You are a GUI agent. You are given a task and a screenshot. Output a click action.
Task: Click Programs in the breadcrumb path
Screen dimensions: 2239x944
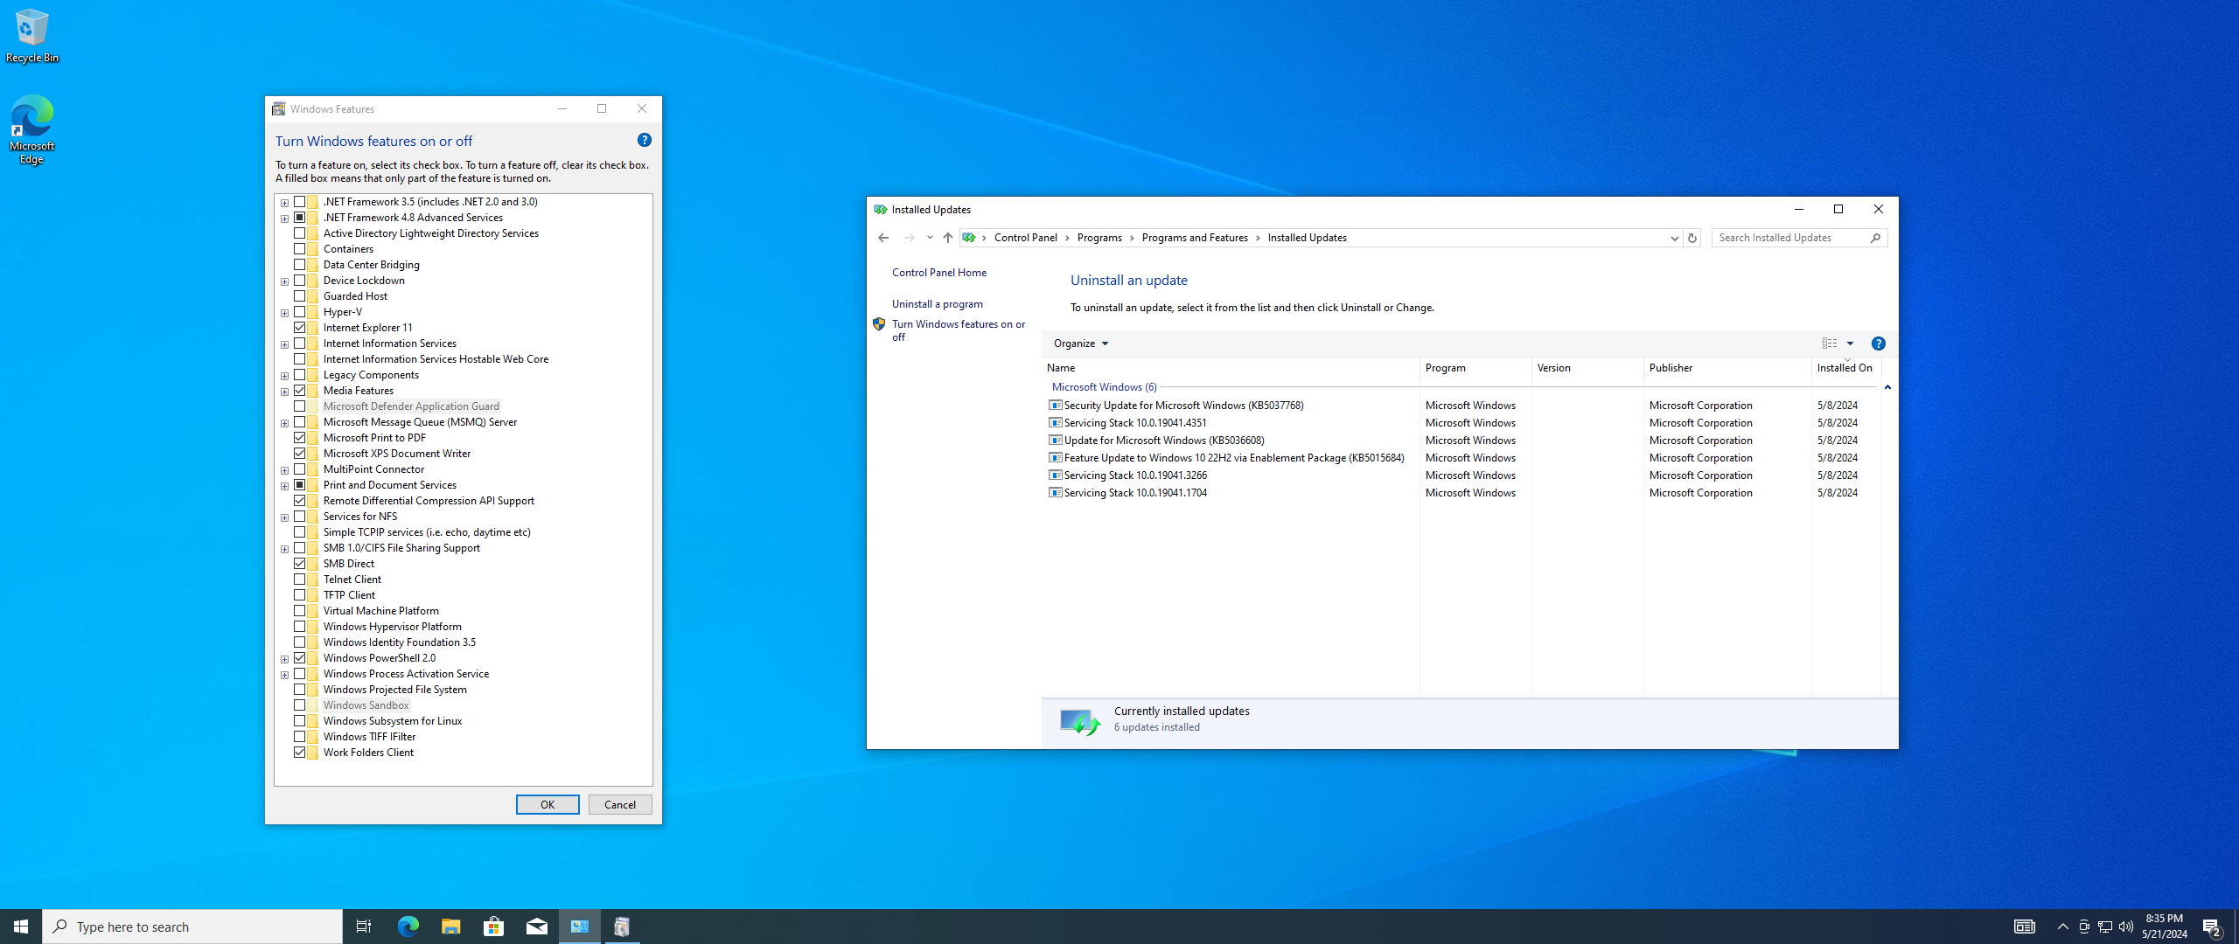pyautogui.click(x=1099, y=238)
